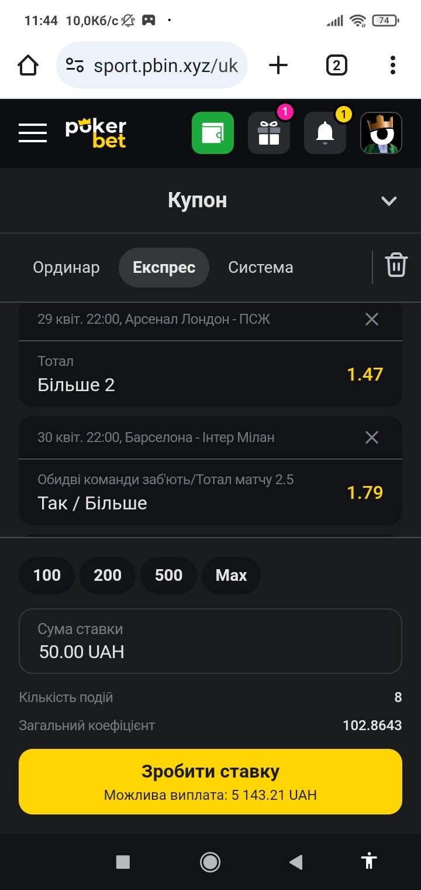The height and width of the screenshot is (890, 421).
Task: Remove Барселона - Інтер Мілан bet
Action: (372, 437)
